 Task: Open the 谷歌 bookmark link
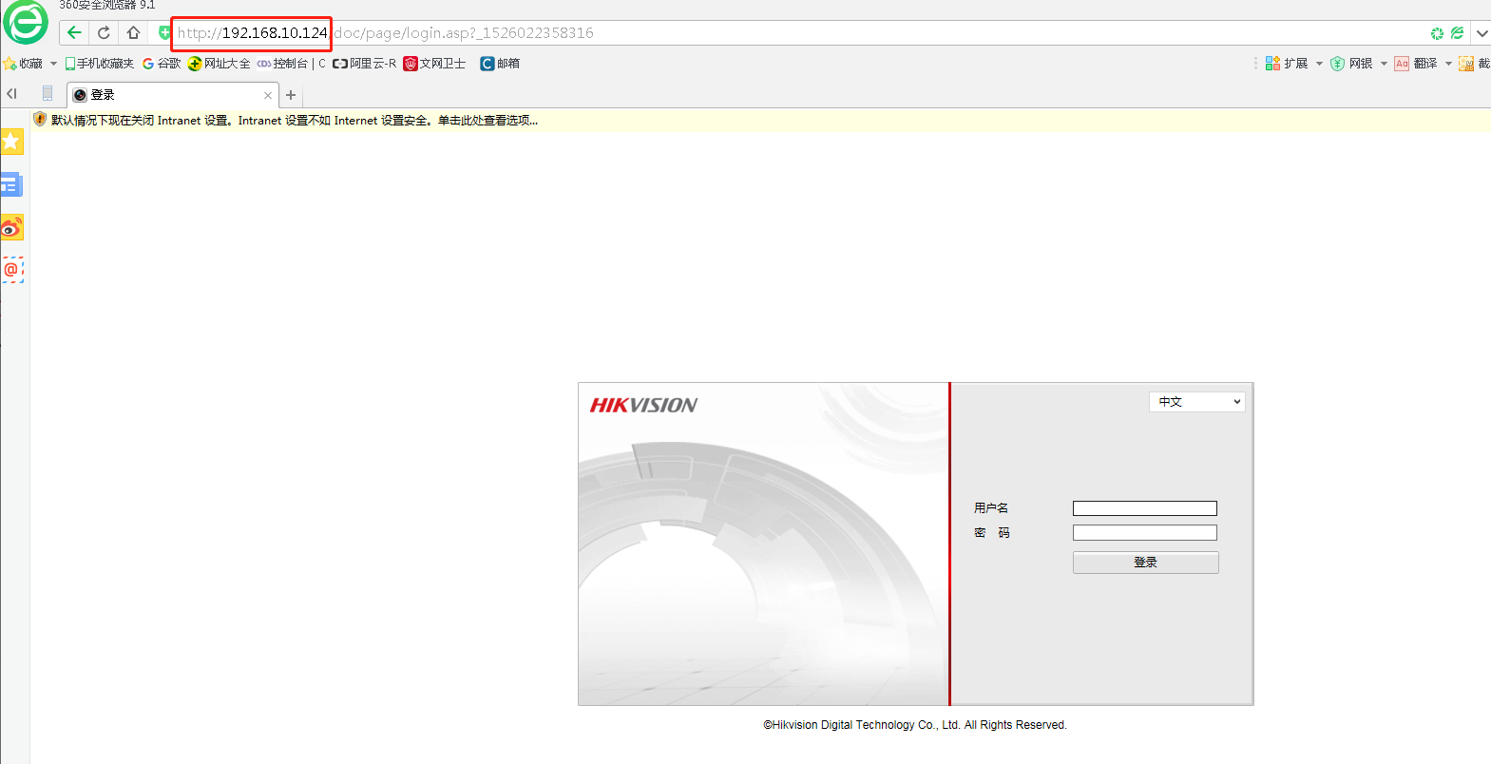coord(162,64)
